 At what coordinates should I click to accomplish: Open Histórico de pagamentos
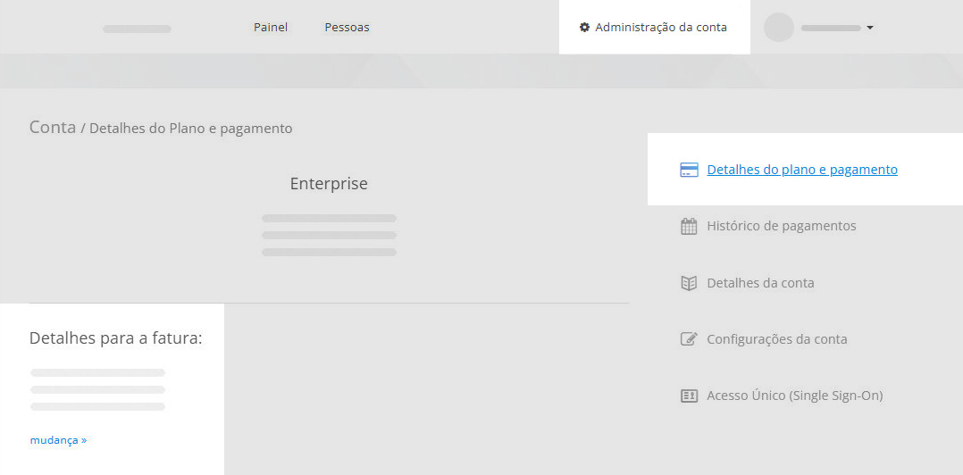[781, 227]
